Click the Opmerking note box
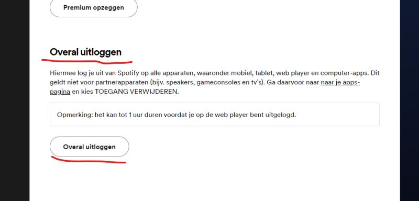The image size is (419, 201). 215,115
